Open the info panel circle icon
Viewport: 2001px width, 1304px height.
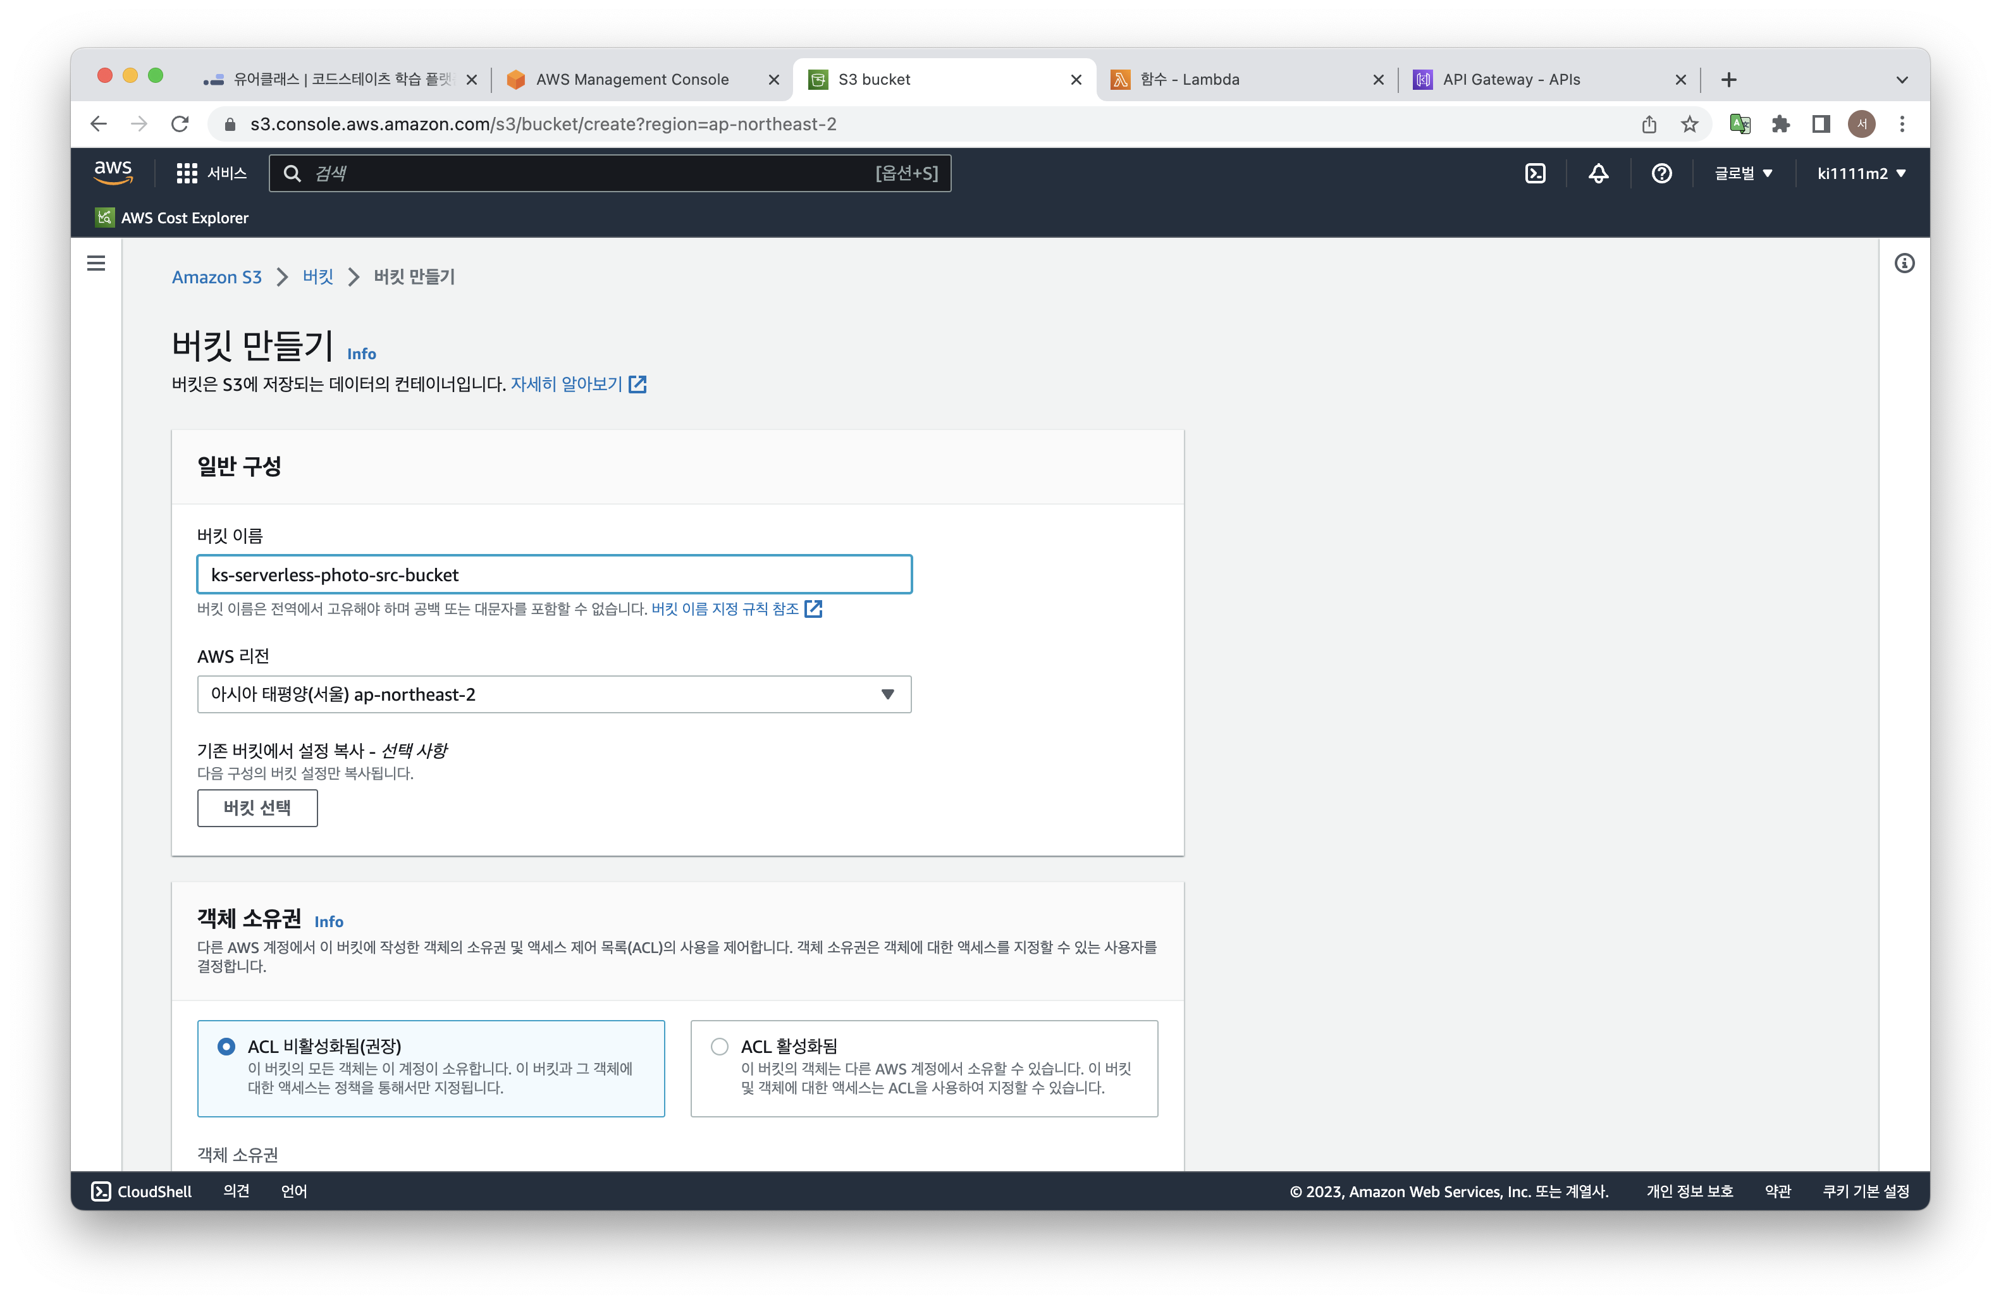(1904, 263)
